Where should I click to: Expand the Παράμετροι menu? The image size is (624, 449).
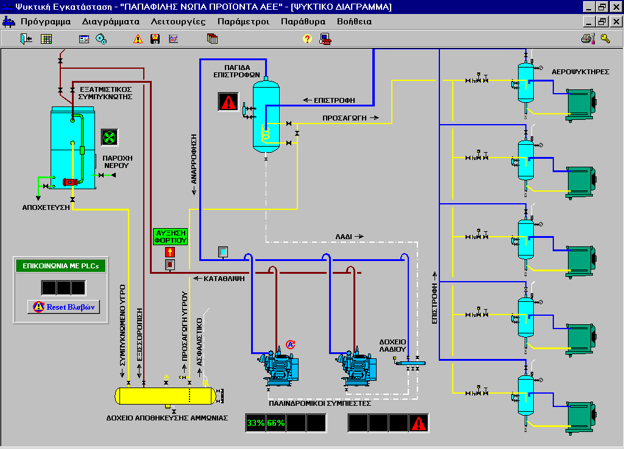[x=243, y=21]
